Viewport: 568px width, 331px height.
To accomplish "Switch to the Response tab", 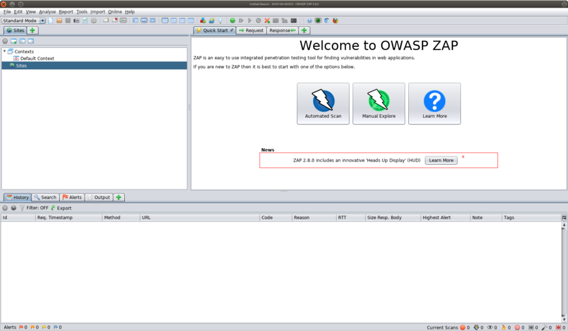I will pos(283,30).
